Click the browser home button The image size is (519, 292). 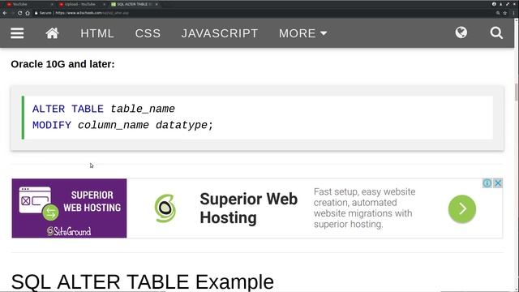pos(28,13)
